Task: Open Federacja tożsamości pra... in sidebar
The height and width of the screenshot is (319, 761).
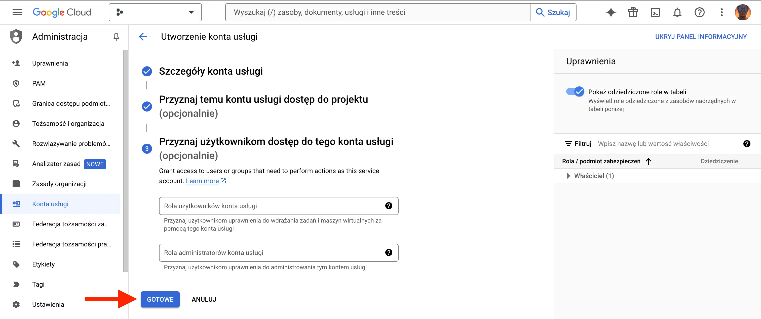Action: (60, 244)
